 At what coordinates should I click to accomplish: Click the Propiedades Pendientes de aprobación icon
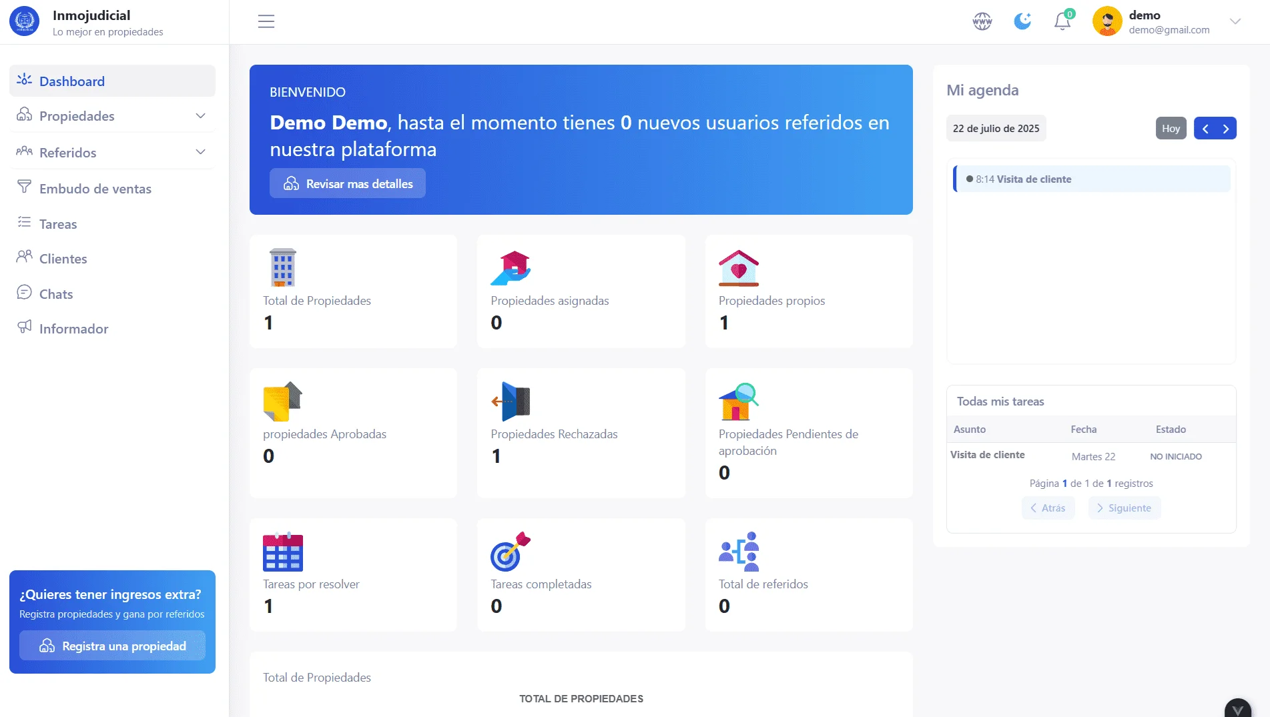[x=739, y=402]
